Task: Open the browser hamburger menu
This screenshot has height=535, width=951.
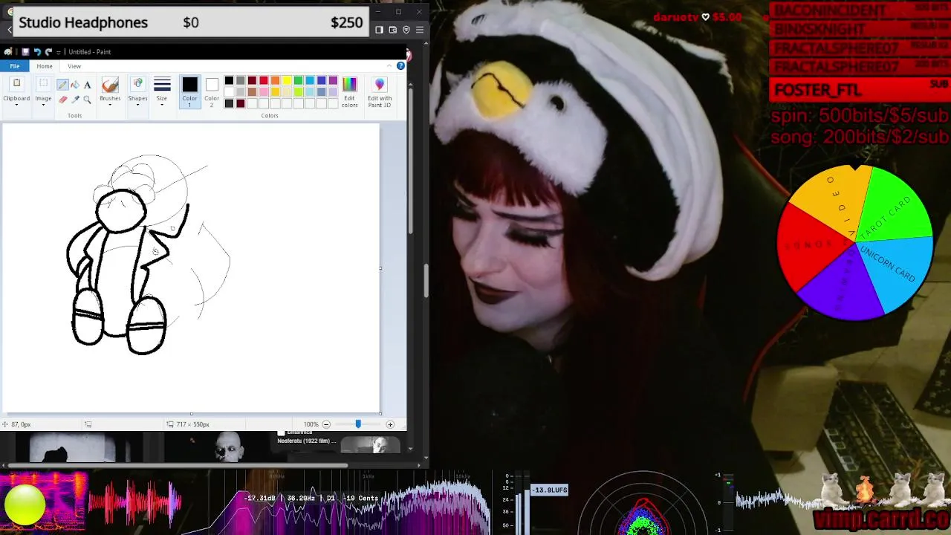Action: [x=419, y=30]
